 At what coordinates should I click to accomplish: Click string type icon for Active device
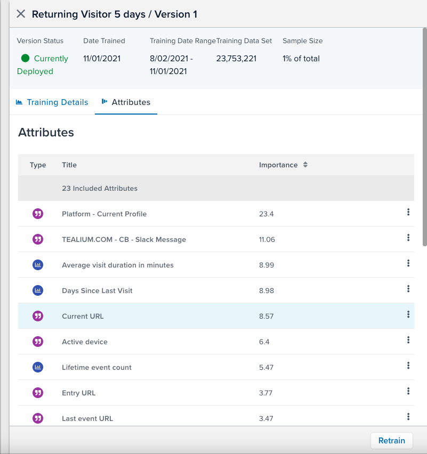(x=38, y=342)
